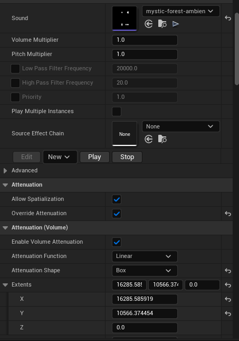The width and height of the screenshot is (239, 341).
Task: Browse to Sound asset in Content Browser
Action: (162, 24)
